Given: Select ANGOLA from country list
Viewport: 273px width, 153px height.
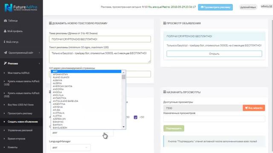Looking at the screenshot, I should click(x=86, y=92).
